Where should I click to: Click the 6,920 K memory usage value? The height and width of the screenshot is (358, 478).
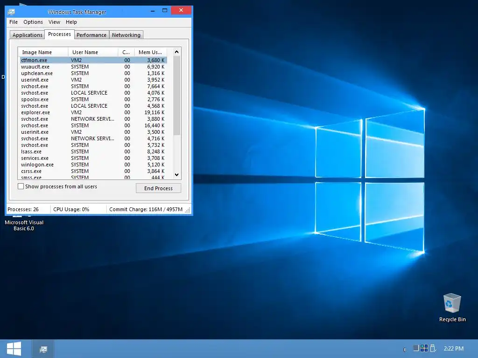pyautogui.click(x=156, y=67)
